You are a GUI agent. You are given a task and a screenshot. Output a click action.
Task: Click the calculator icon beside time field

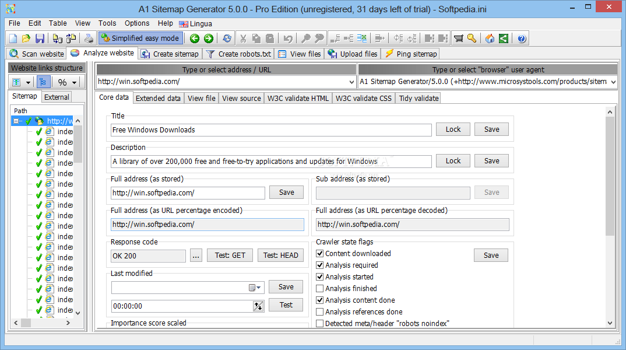pyautogui.click(x=258, y=306)
